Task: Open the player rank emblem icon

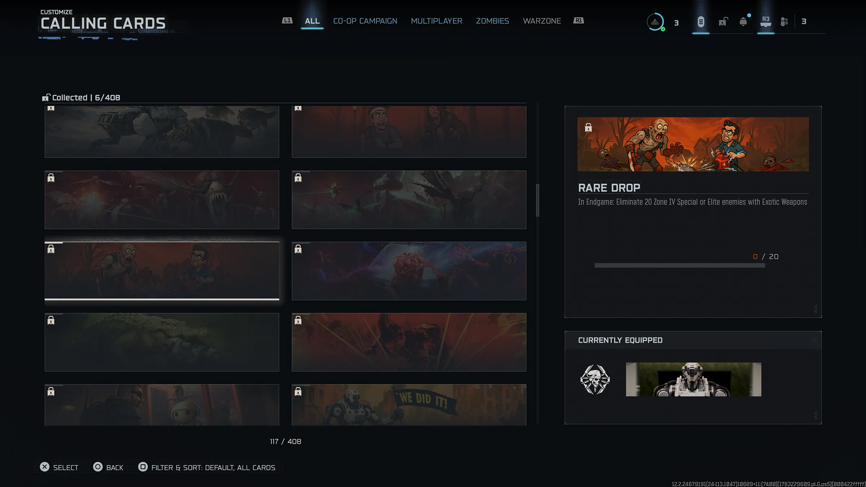Action: pyautogui.click(x=655, y=22)
